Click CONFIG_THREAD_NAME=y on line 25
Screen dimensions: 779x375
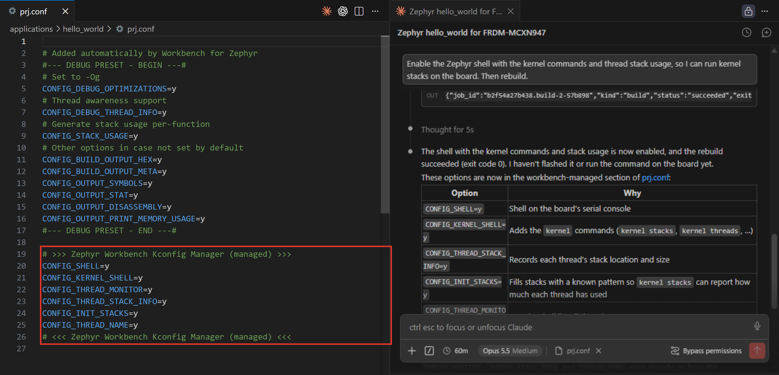(x=90, y=325)
